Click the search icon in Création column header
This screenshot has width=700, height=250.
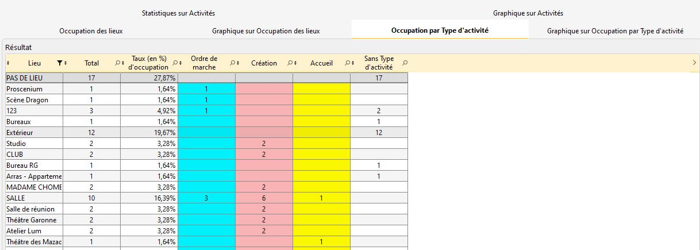tap(290, 63)
